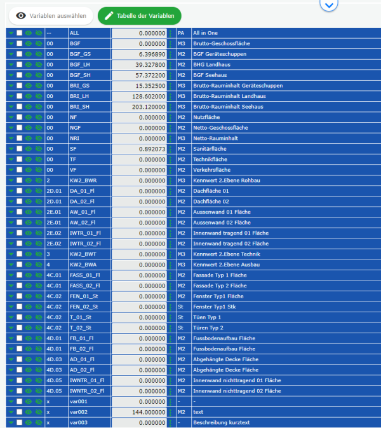Click the green eye icon in BGF row
Image resolution: width=381 pixels, height=428 pixels.
[x=29, y=43]
